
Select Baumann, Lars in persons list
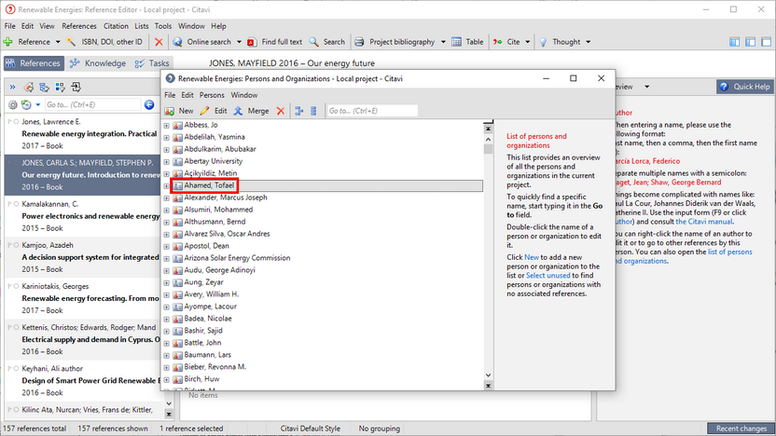coord(207,354)
